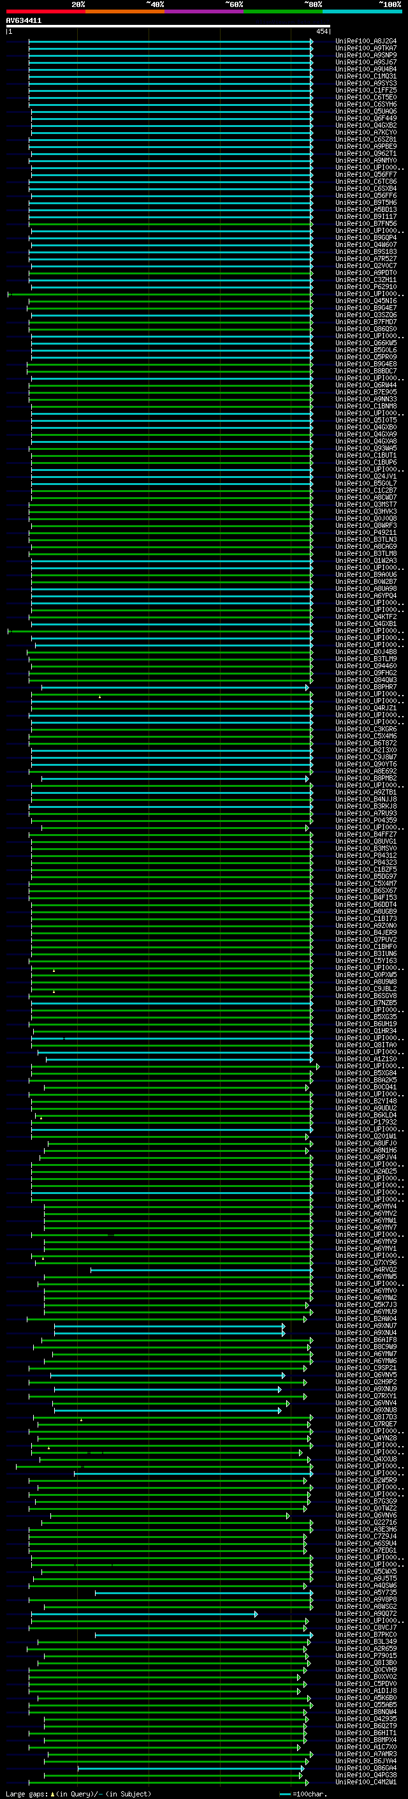Click the red 20% identity legend segment
The width and height of the screenshot is (408, 1799).
coord(45,11)
